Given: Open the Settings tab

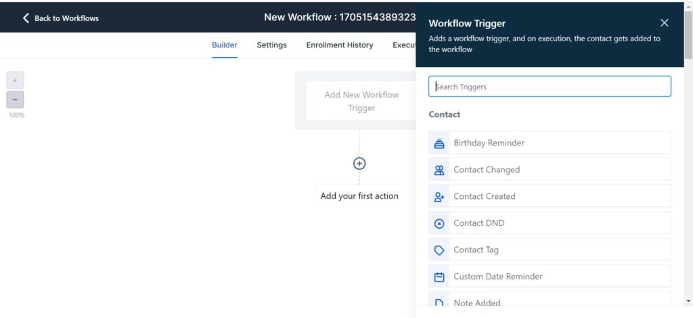Looking at the screenshot, I should pyautogui.click(x=271, y=45).
